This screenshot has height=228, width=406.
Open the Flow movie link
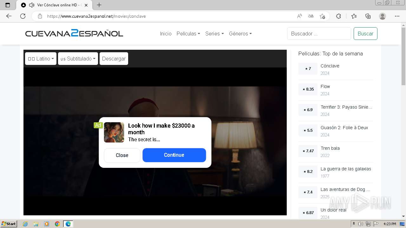[x=325, y=86]
